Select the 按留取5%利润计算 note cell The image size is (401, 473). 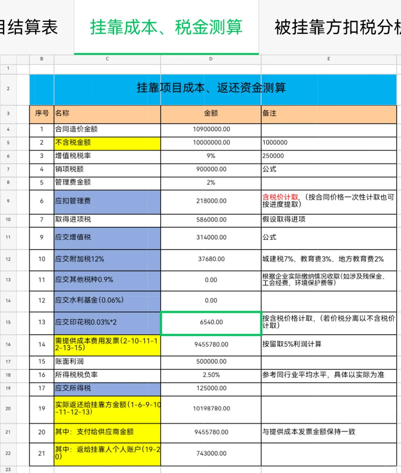pyautogui.click(x=329, y=345)
